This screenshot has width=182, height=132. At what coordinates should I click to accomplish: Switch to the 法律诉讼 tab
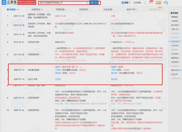point(36,10)
